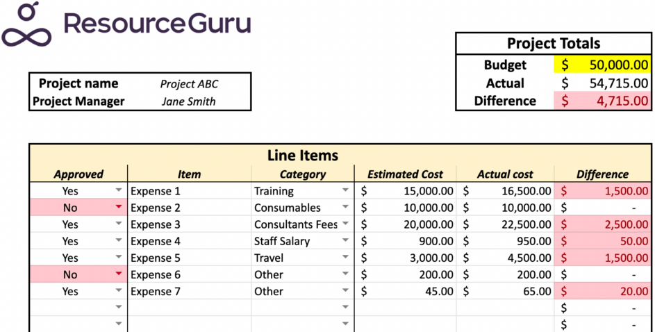Click the Estimated Cost column header
The height and width of the screenshot is (332, 655).
click(405, 174)
